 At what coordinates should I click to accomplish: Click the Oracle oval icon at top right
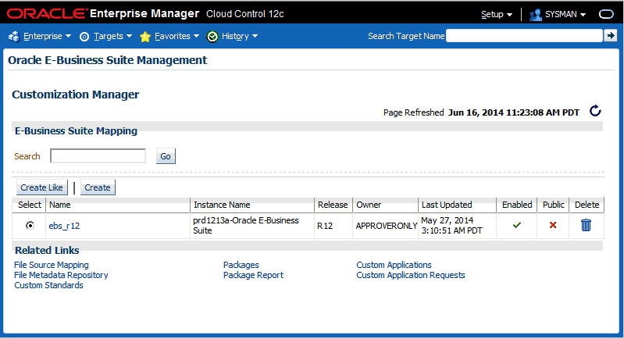tap(606, 14)
